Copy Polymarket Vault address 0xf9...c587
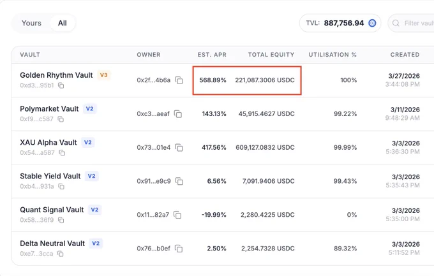The height and width of the screenshot is (276, 434). pos(61,119)
